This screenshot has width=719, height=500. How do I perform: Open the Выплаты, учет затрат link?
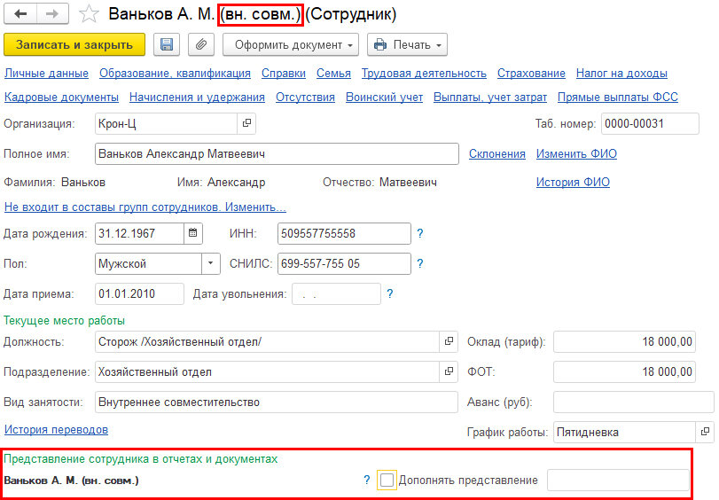click(x=490, y=98)
